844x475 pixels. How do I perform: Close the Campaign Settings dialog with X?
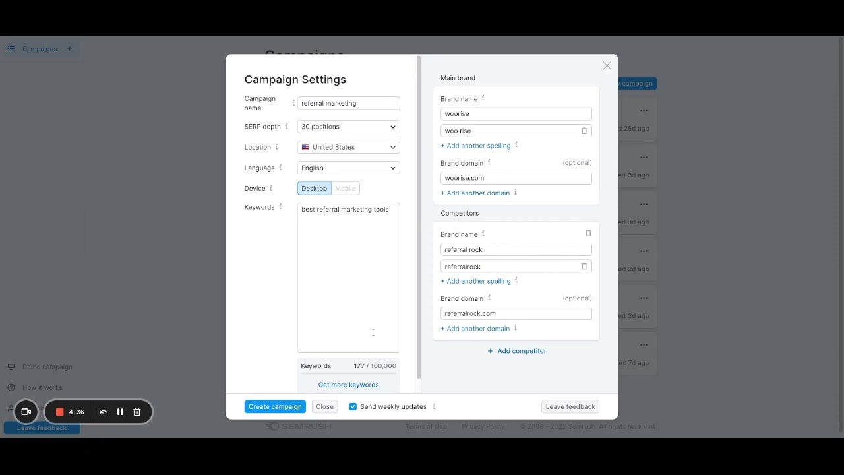coord(607,65)
